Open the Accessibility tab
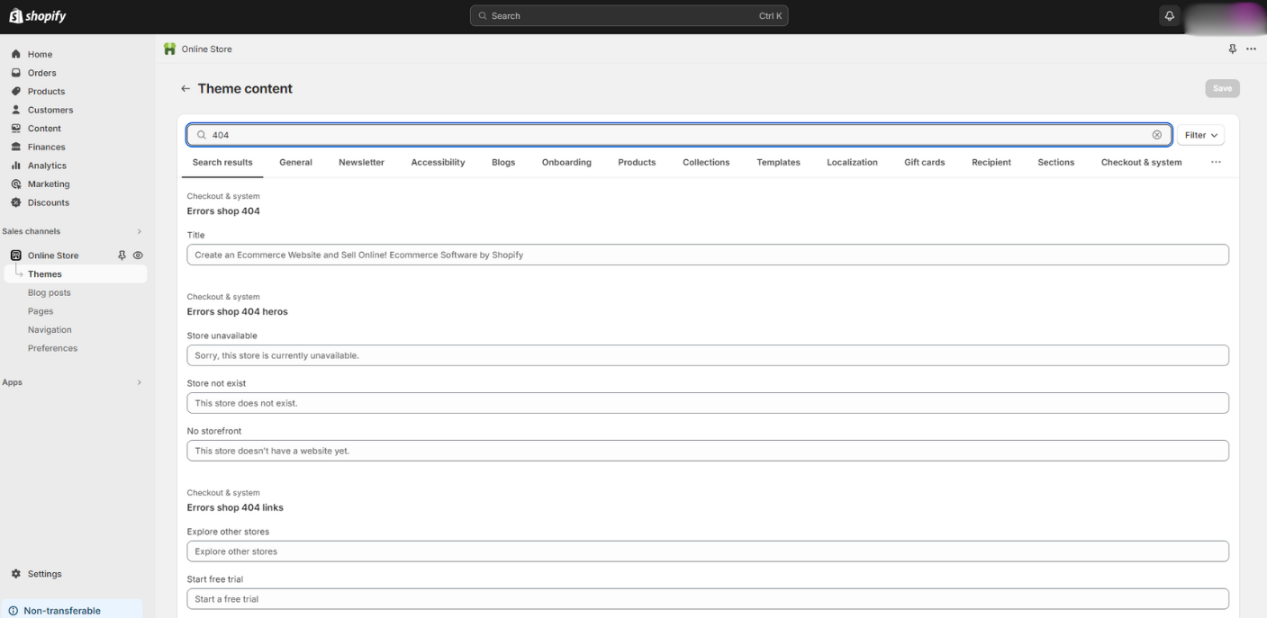 click(438, 163)
